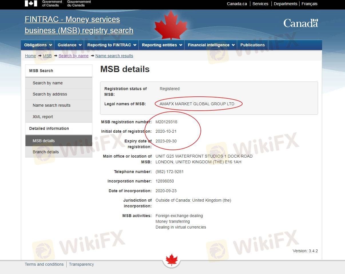
Task: Click the FINTRAC MSB registry search title
Action: click(x=79, y=25)
